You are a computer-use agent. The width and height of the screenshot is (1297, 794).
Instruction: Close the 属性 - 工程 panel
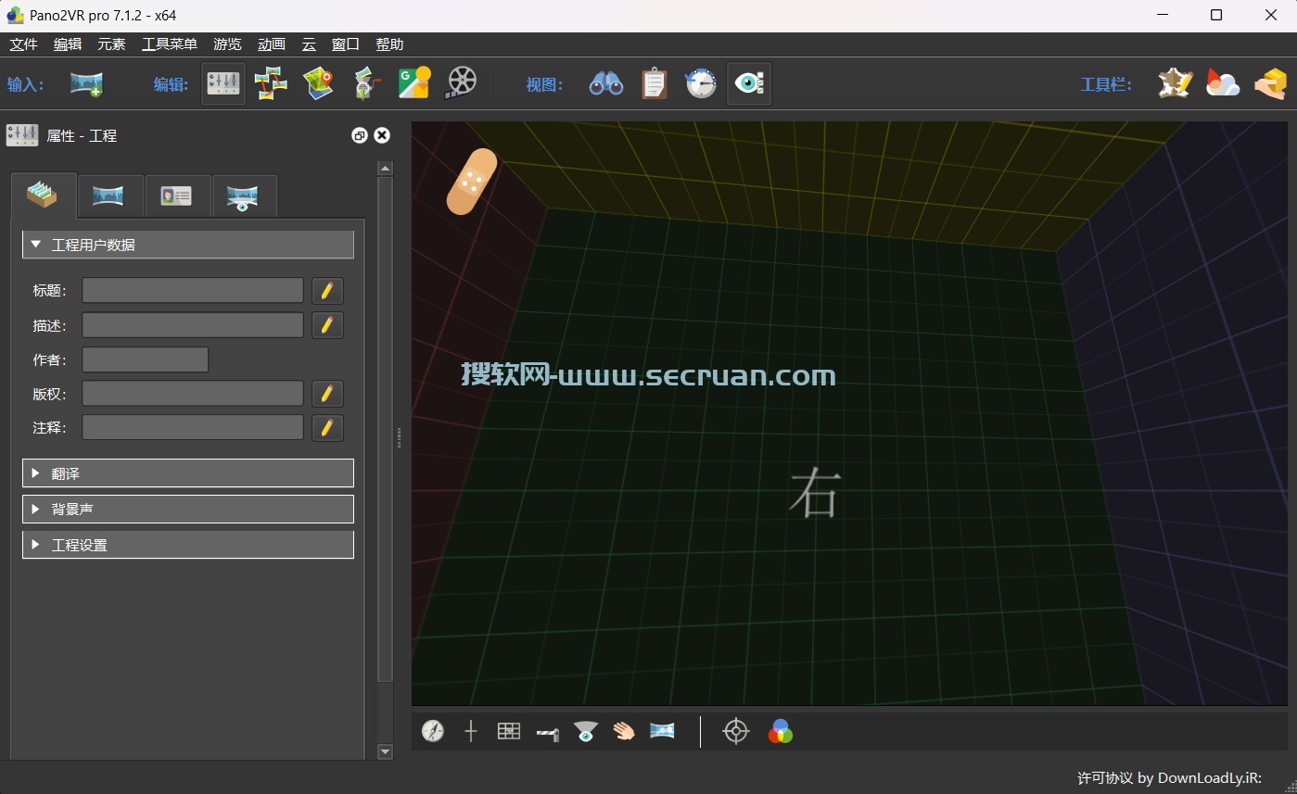coord(382,135)
